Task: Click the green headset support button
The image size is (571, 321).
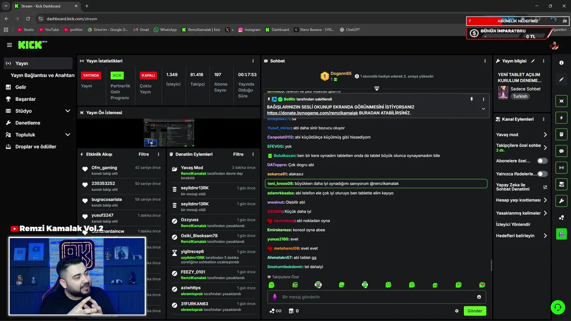Action: pos(557,307)
